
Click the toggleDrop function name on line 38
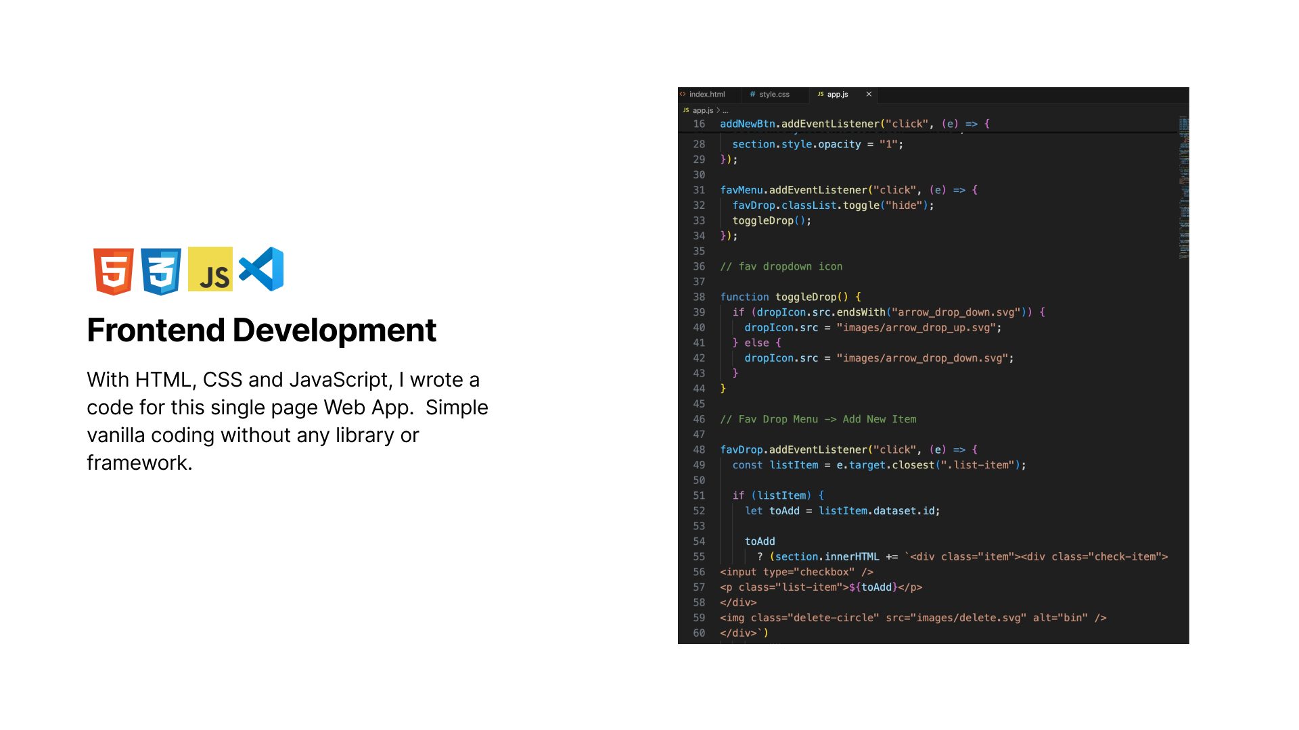click(806, 297)
